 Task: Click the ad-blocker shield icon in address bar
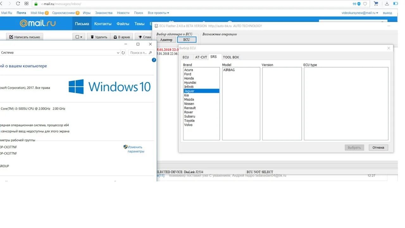coord(359,4)
